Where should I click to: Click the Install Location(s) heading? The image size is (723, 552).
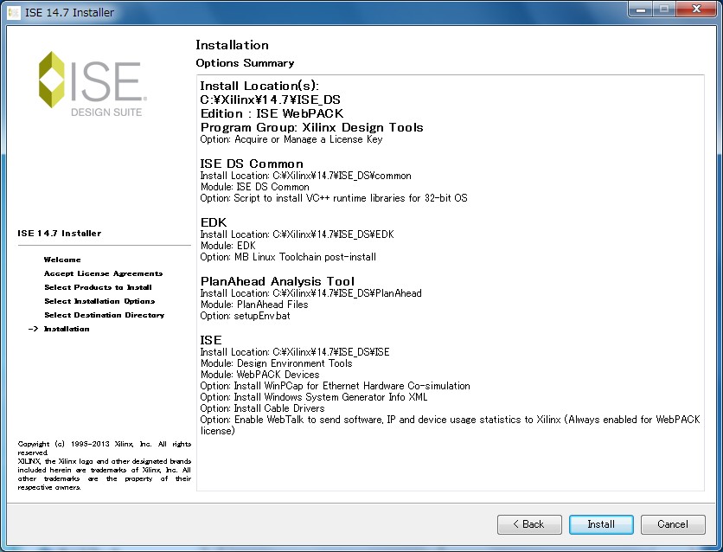259,86
